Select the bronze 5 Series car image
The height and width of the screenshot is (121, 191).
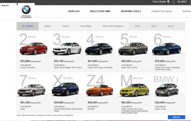coord(133,49)
